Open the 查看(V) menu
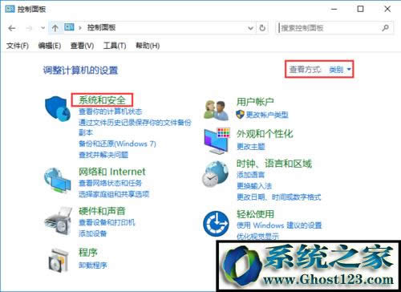The image size is (401, 292). click(x=82, y=46)
